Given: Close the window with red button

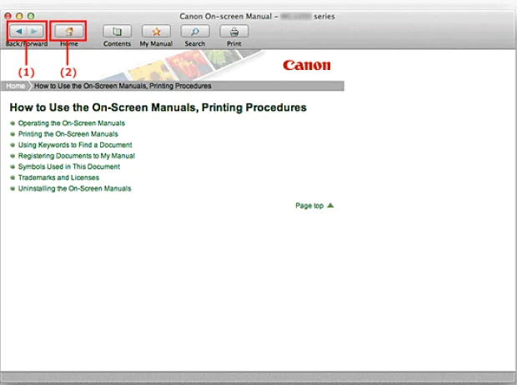Looking at the screenshot, I should 8,16.
